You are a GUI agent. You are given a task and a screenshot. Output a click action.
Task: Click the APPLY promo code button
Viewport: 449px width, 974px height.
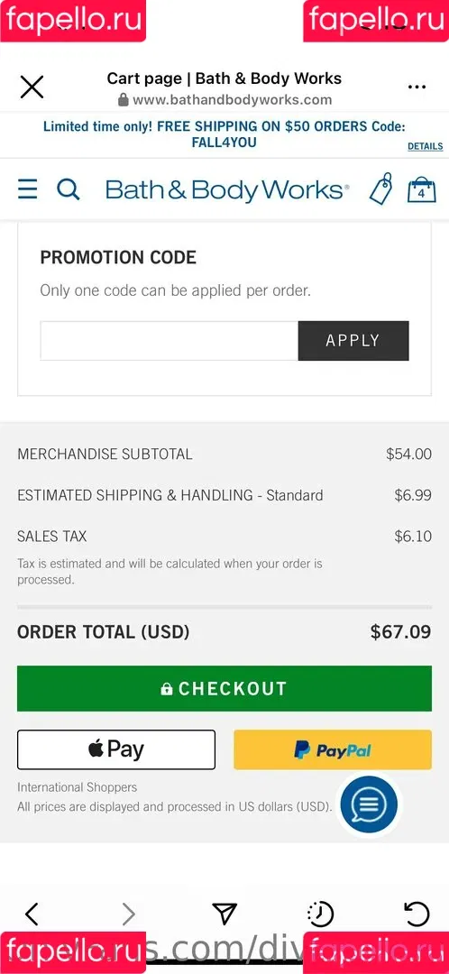tap(353, 340)
